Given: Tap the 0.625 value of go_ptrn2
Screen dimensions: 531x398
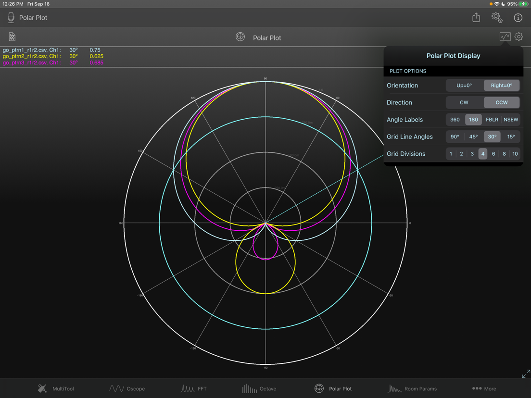Looking at the screenshot, I should tap(97, 56).
